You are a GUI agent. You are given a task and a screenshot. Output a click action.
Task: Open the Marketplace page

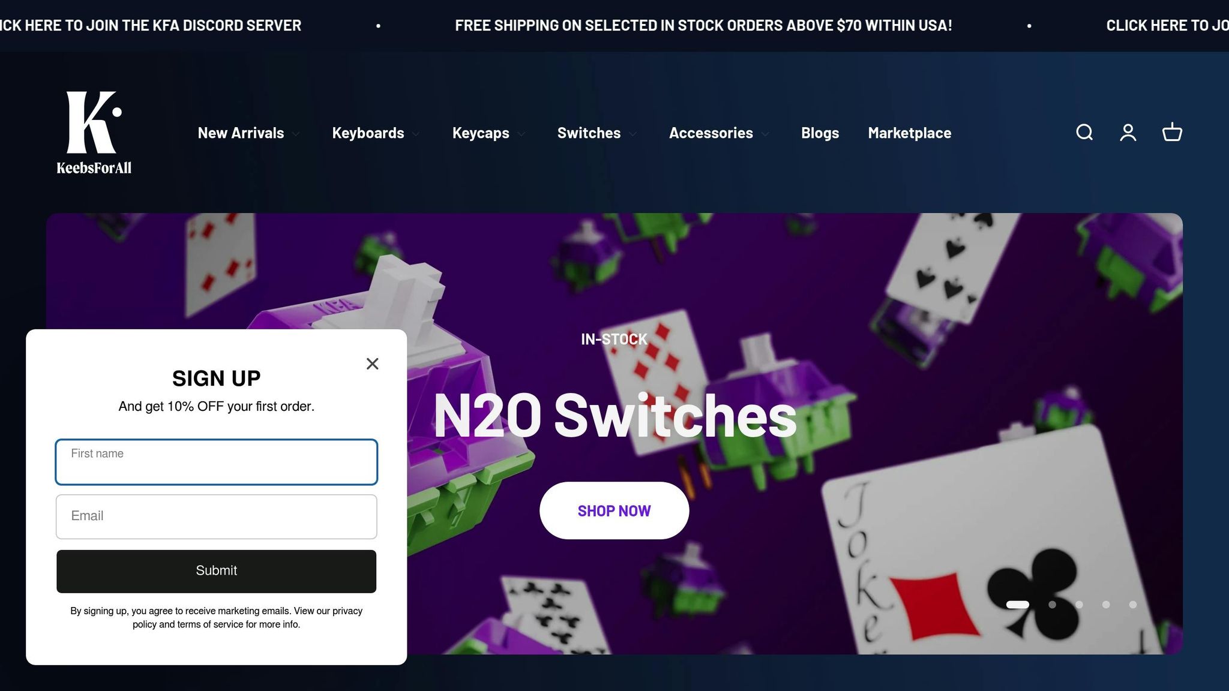tap(909, 133)
